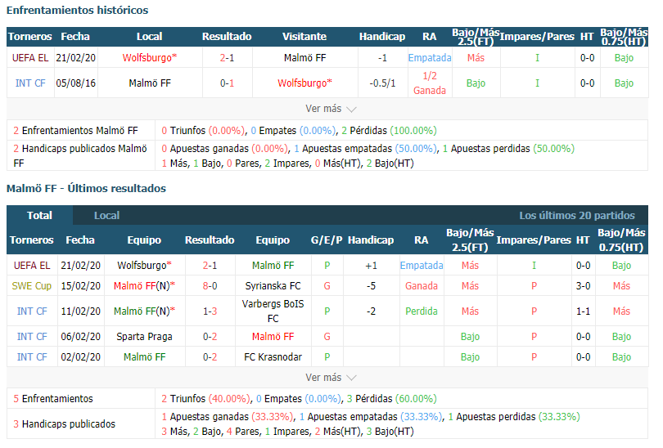The width and height of the screenshot is (663, 448).
Task: Open Varbergs BoIS FC team
Action: 273,311
